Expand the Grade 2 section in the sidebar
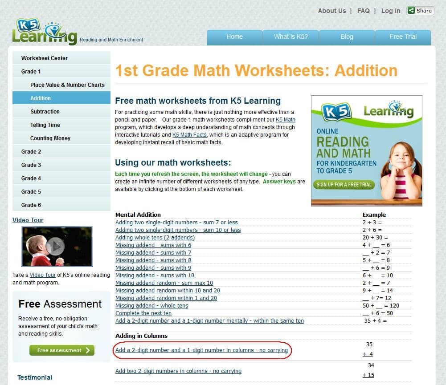Viewport: 446px width, 385px height. click(31, 151)
